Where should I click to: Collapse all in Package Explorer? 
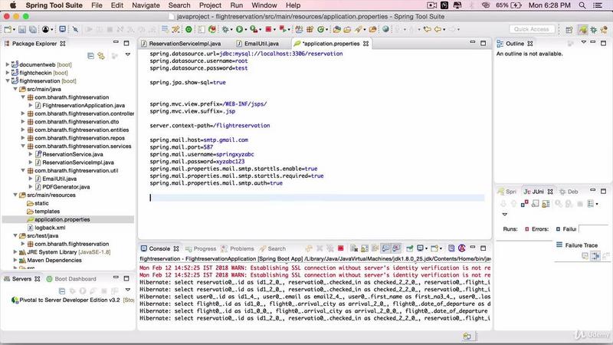(90, 56)
